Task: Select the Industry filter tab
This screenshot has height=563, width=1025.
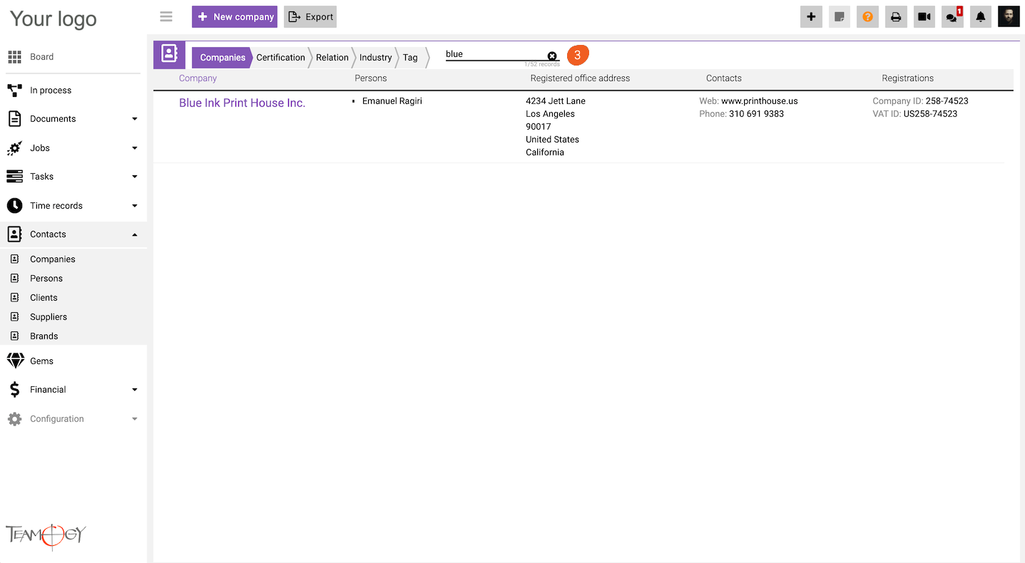Action: (x=375, y=58)
